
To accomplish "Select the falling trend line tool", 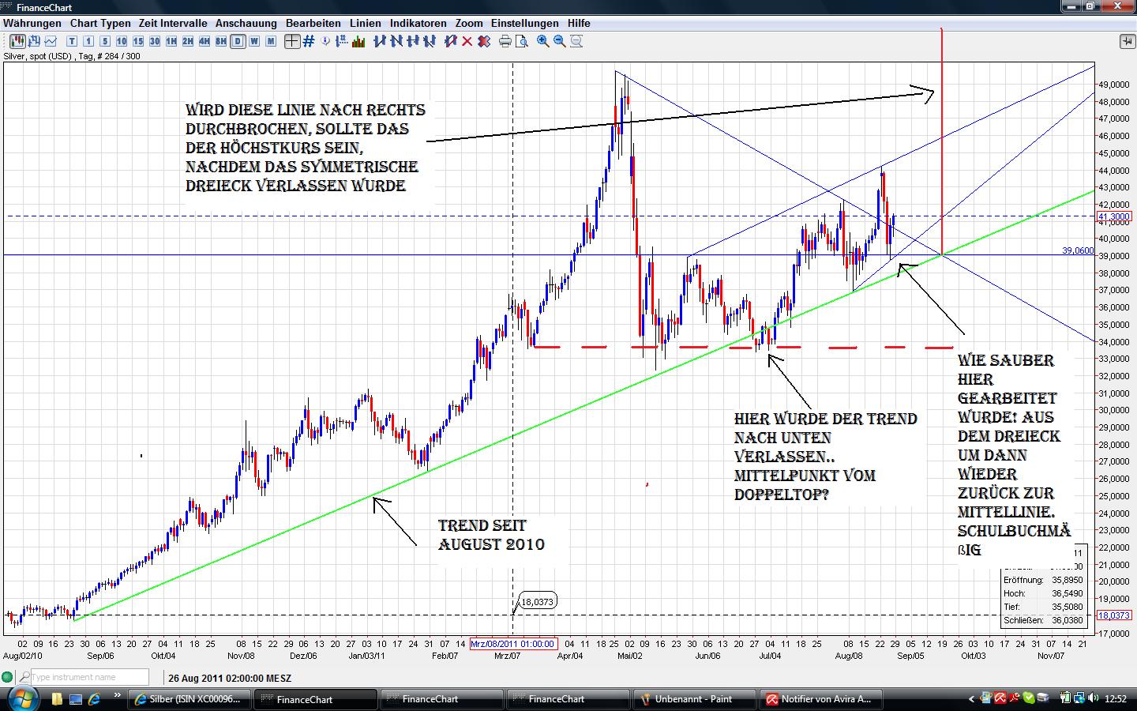I will coord(397,41).
